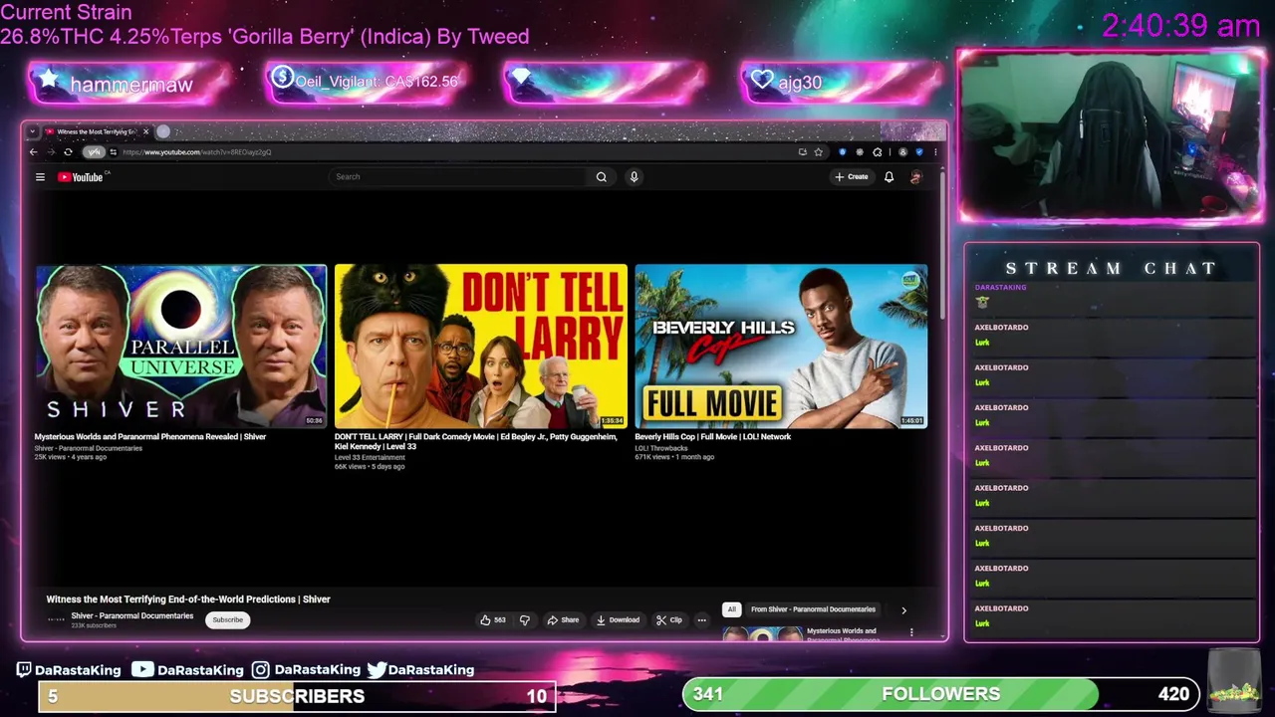
Task: Click ajg30 name in the stream overlay
Action: click(800, 84)
